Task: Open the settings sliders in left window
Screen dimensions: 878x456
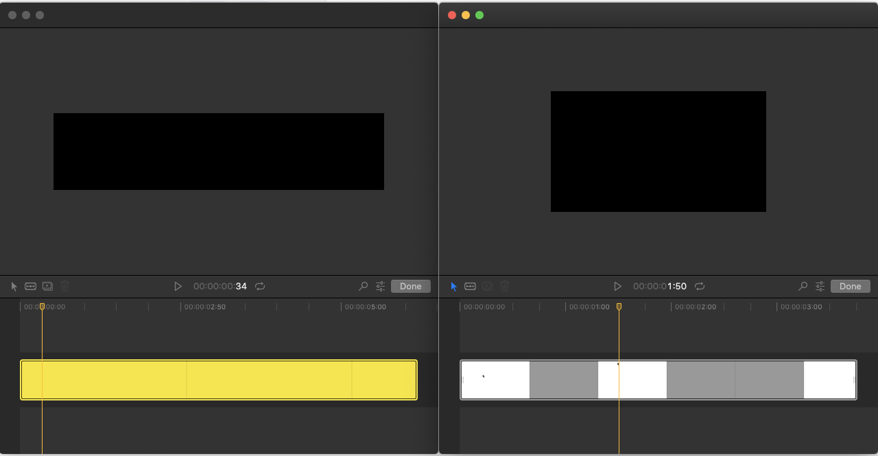Action: pos(381,286)
